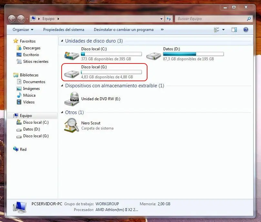Click Disco local (G:) capacity bar

(111, 72)
